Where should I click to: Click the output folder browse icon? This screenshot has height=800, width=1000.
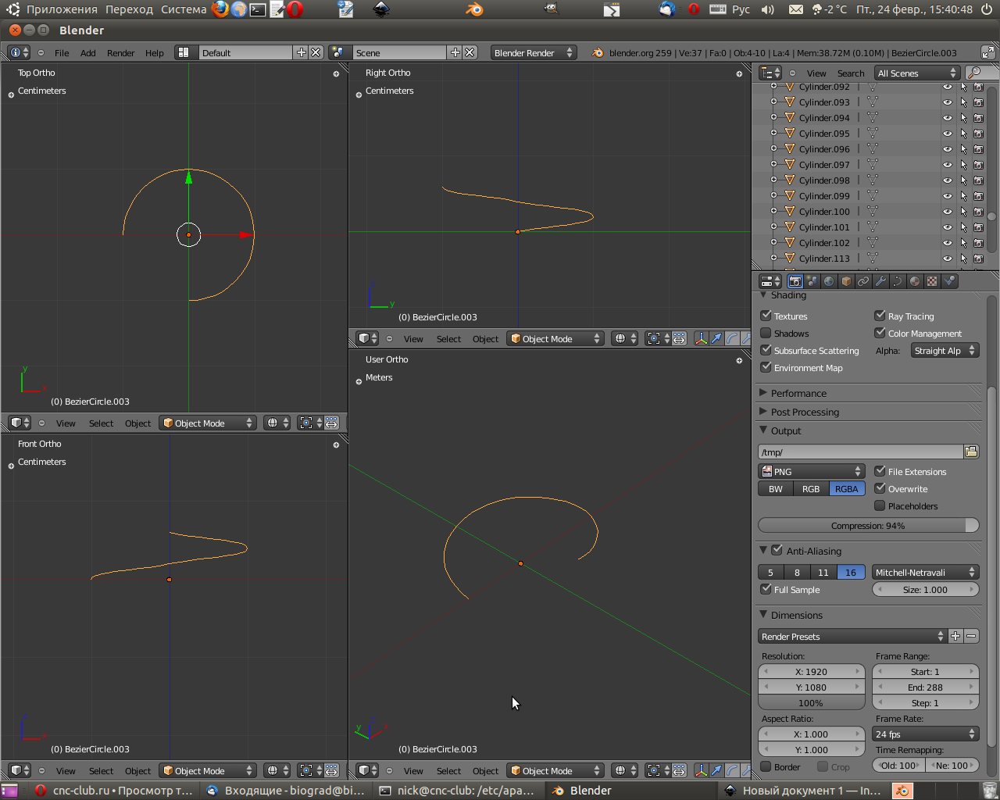pos(971,452)
